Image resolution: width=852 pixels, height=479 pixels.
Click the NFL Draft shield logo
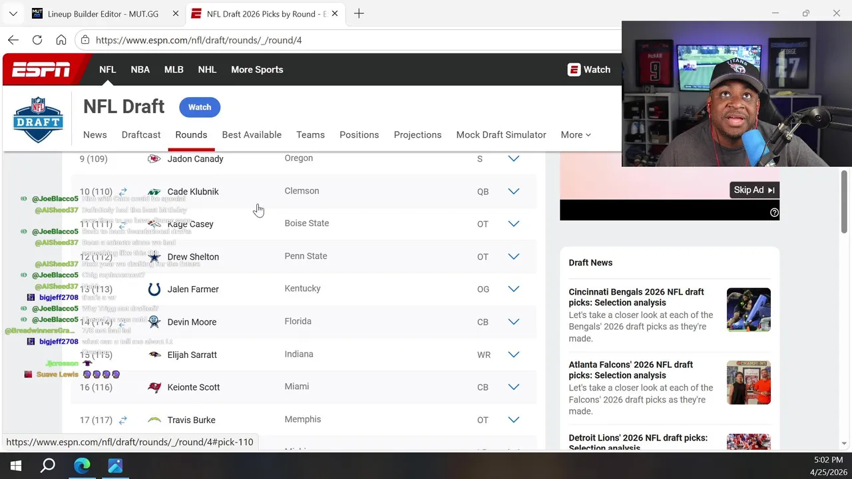[x=38, y=120]
